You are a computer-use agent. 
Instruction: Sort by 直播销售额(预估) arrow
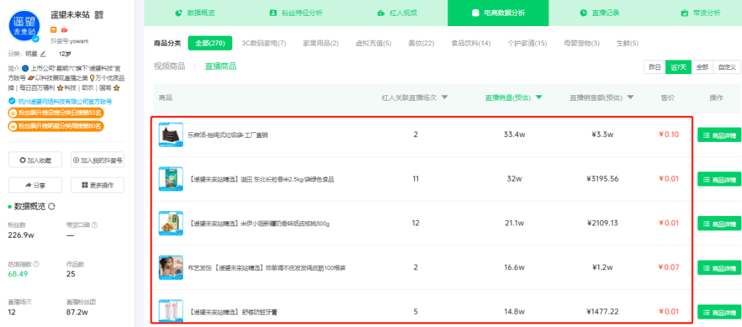coord(631,97)
